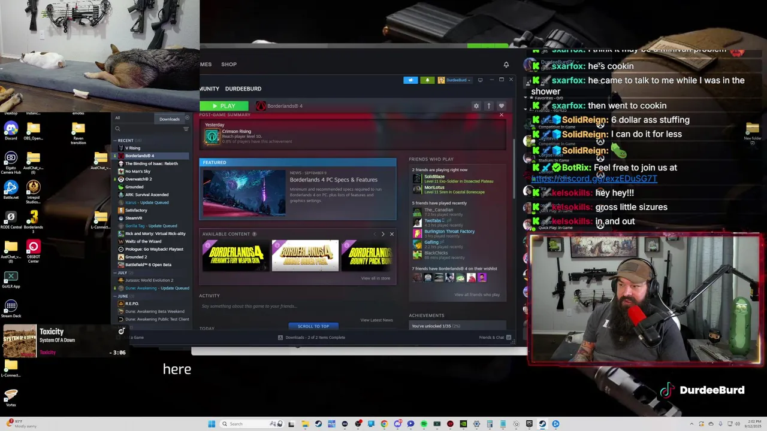Expand the DurdeeBurd account dropdown
The height and width of the screenshot is (431, 767).
(x=454, y=80)
